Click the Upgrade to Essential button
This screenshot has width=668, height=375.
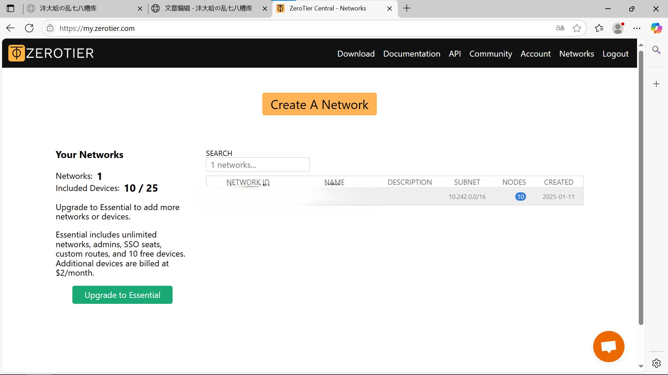[x=122, y=295]
